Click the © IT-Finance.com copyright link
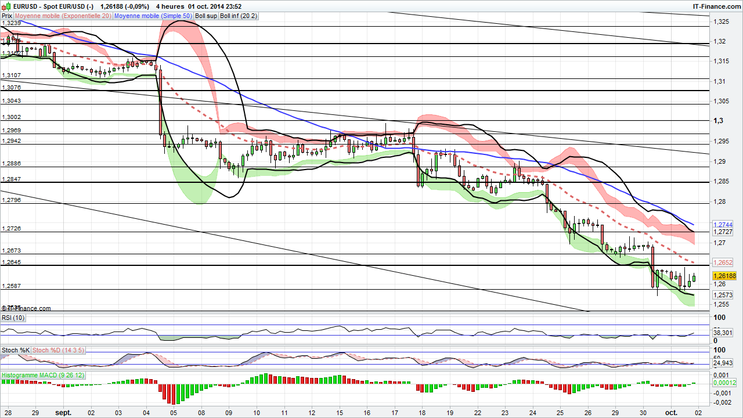Screen dimensions: 743x418 pyautogui.click(x=26, y=308)
